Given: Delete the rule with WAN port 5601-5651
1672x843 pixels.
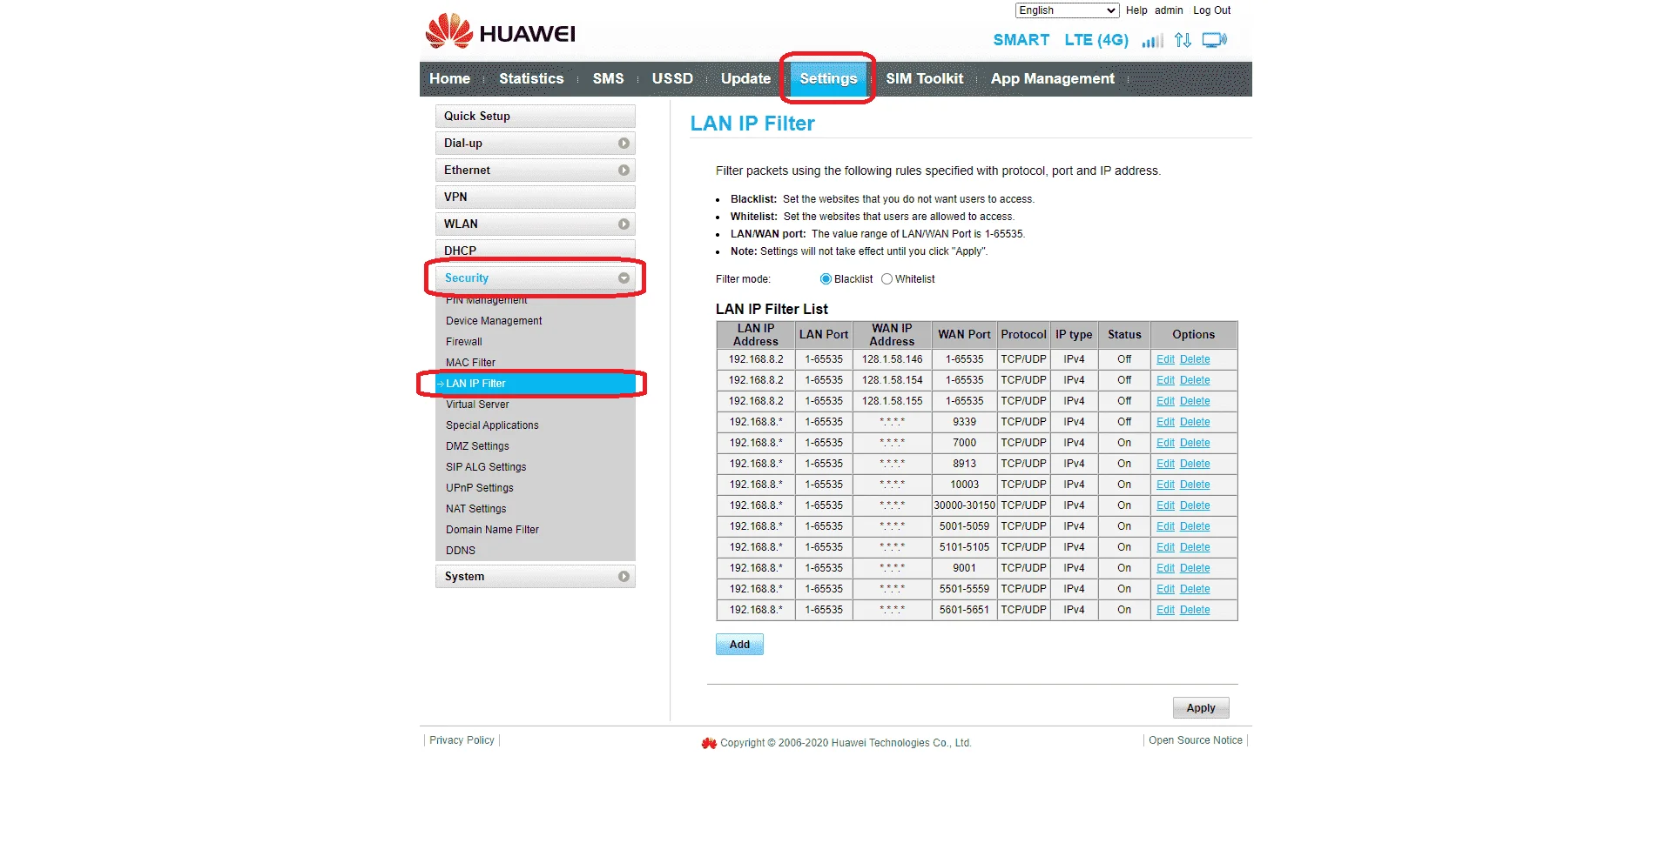Looking at the screenshot, I should (1195, 610).
